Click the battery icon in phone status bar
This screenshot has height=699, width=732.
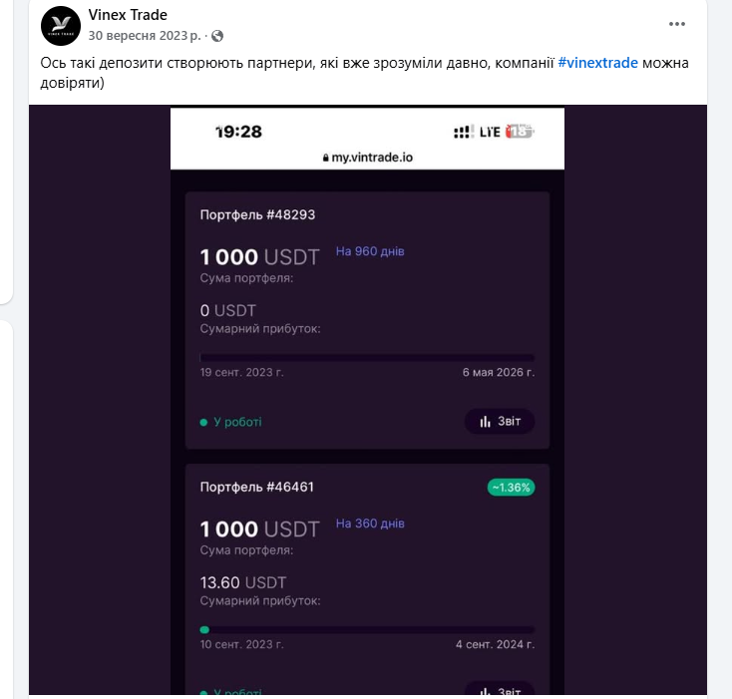click(x=520, y=132)
